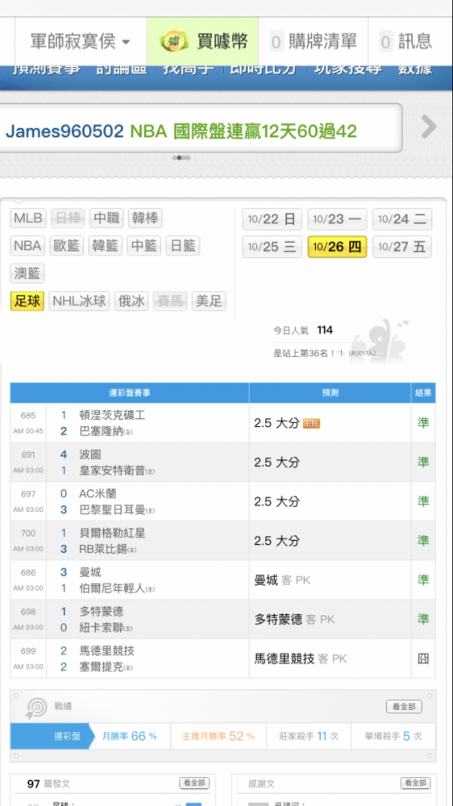The width and height of the screenshot is (453, 806).
Task: Click the 買噓幣 button
Action: tap(202, 42)
